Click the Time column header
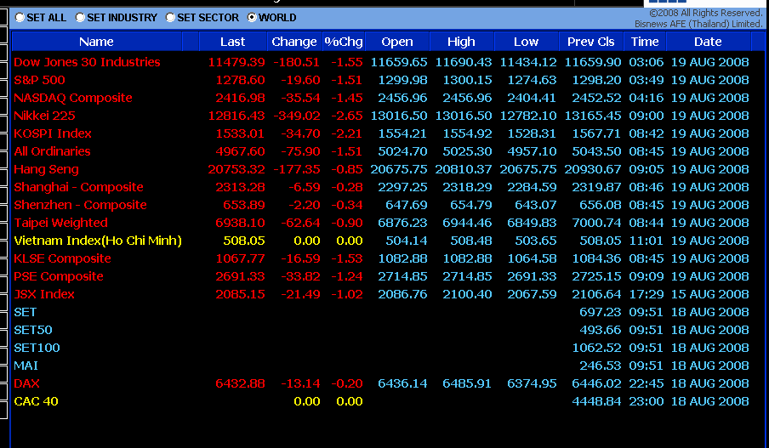 pos(645,42)
